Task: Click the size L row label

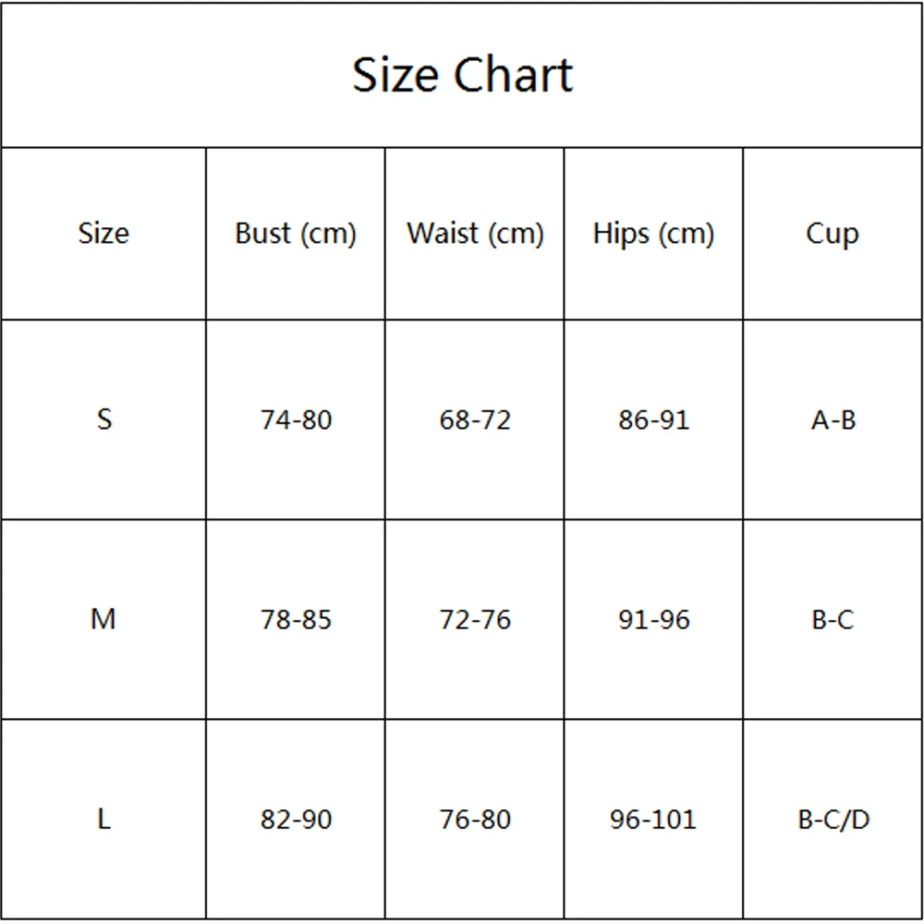Action: (103, 819)
